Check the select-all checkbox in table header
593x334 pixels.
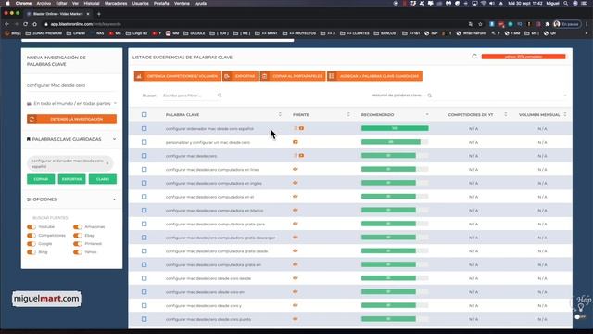pos(145,114)
